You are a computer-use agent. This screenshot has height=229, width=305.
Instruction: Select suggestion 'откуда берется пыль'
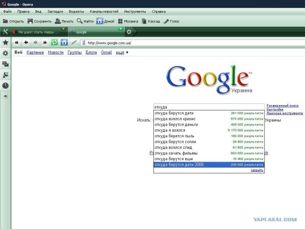(209, 136)
